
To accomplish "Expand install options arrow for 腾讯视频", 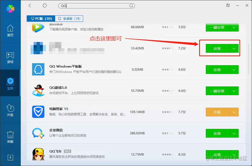I will point(234,27).
